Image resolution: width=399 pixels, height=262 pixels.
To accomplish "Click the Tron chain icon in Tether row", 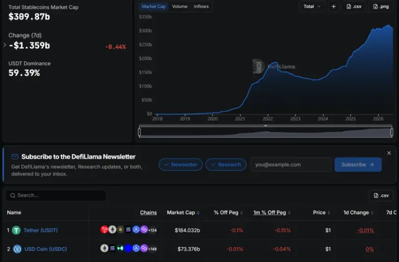I will [x=104, y=230].
